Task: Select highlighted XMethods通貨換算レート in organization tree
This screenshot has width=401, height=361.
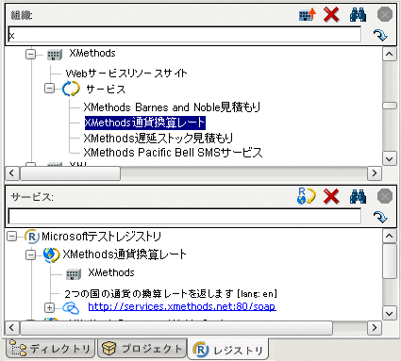Action: tap(145, 123)
